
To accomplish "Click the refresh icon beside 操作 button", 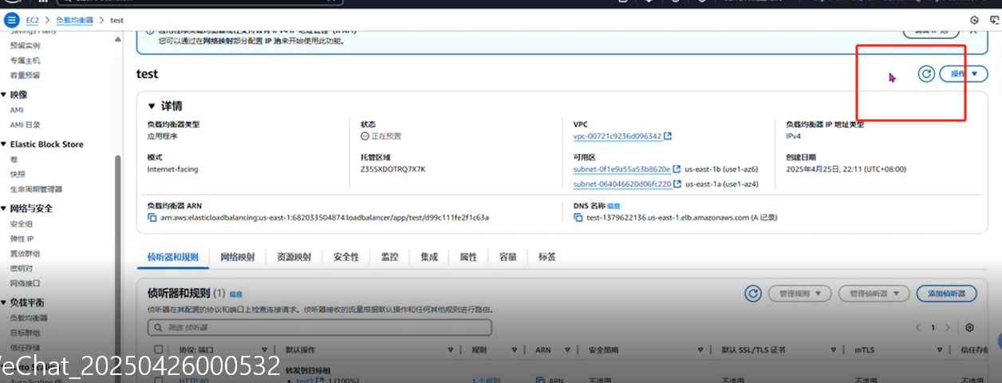I will point(925,73).
